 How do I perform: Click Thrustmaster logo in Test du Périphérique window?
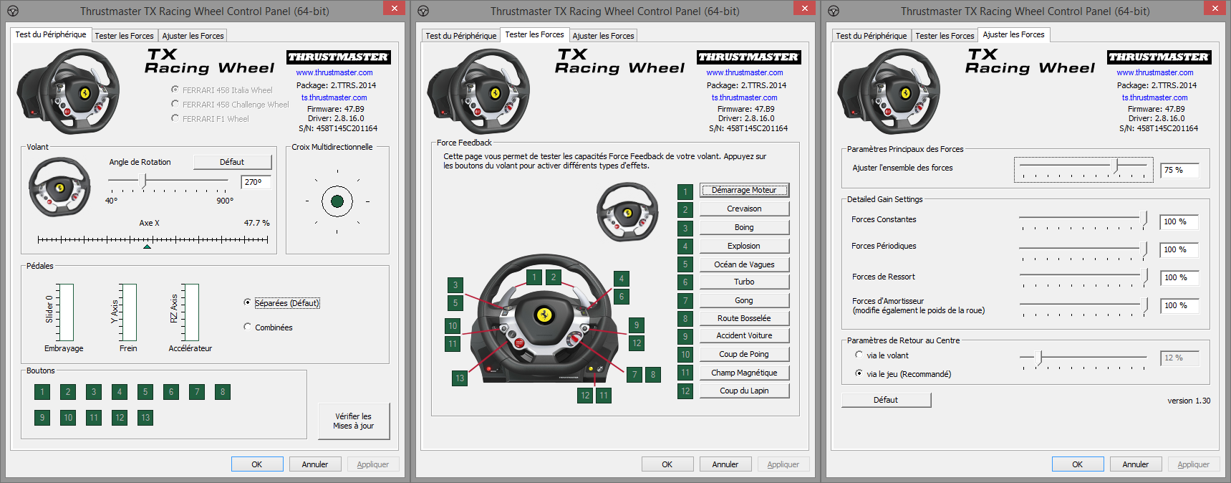tap(339, 57)
